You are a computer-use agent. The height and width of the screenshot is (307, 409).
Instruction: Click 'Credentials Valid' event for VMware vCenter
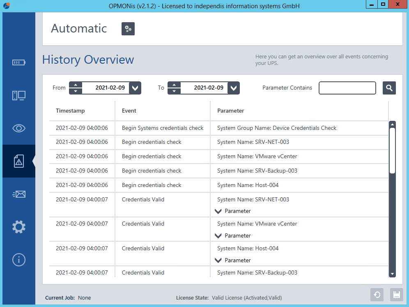[x=143, y=224]
